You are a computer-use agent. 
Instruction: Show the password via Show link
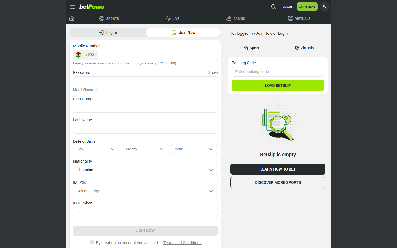click(x=213, y=72)
